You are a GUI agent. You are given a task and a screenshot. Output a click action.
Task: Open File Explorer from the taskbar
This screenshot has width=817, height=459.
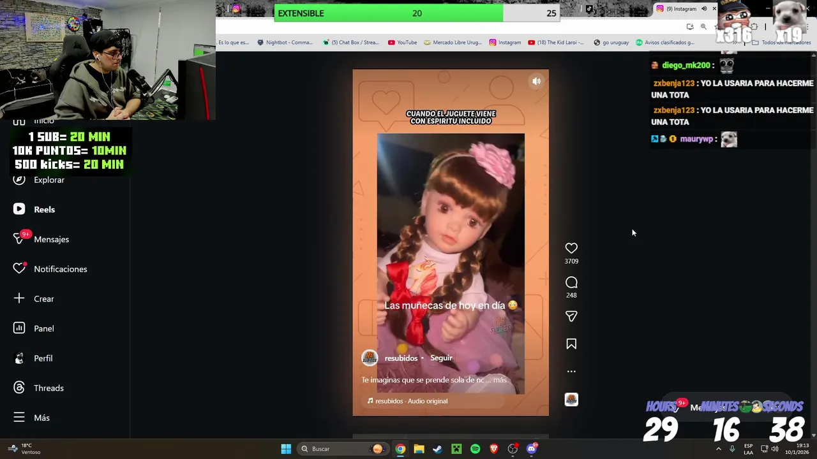(419, 449)
